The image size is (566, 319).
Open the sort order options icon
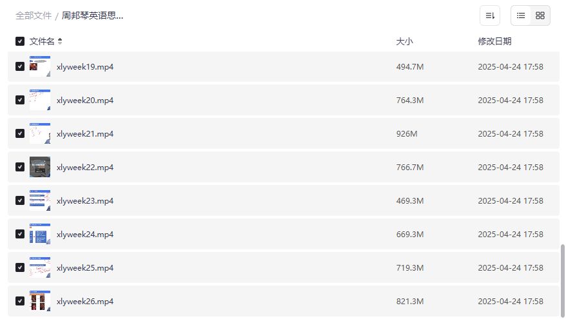click(490, 15)
